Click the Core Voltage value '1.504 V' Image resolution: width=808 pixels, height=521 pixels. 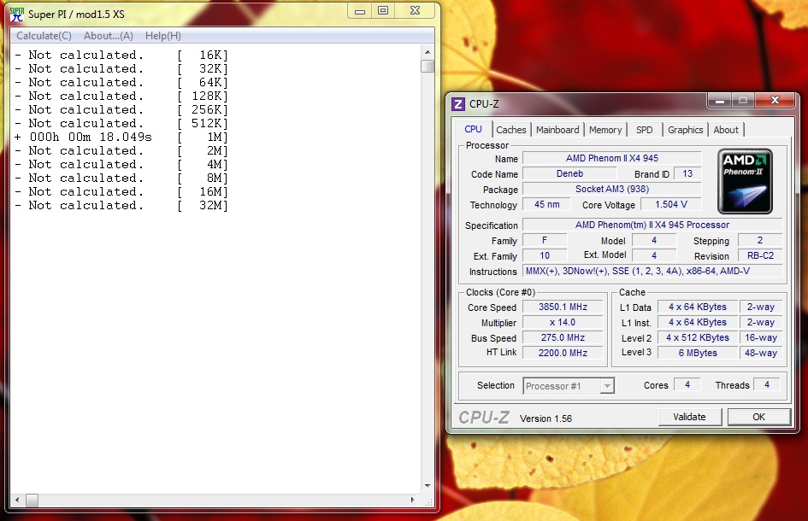[671, 204]
